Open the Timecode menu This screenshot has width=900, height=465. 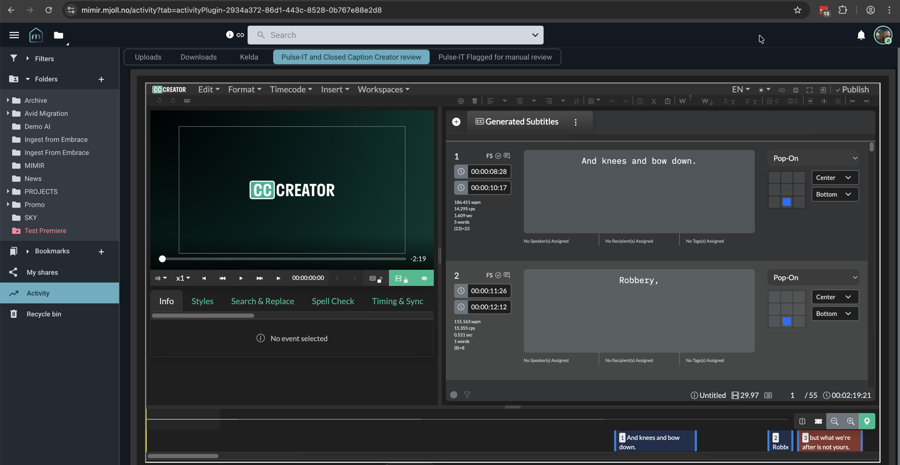point(291,89)
